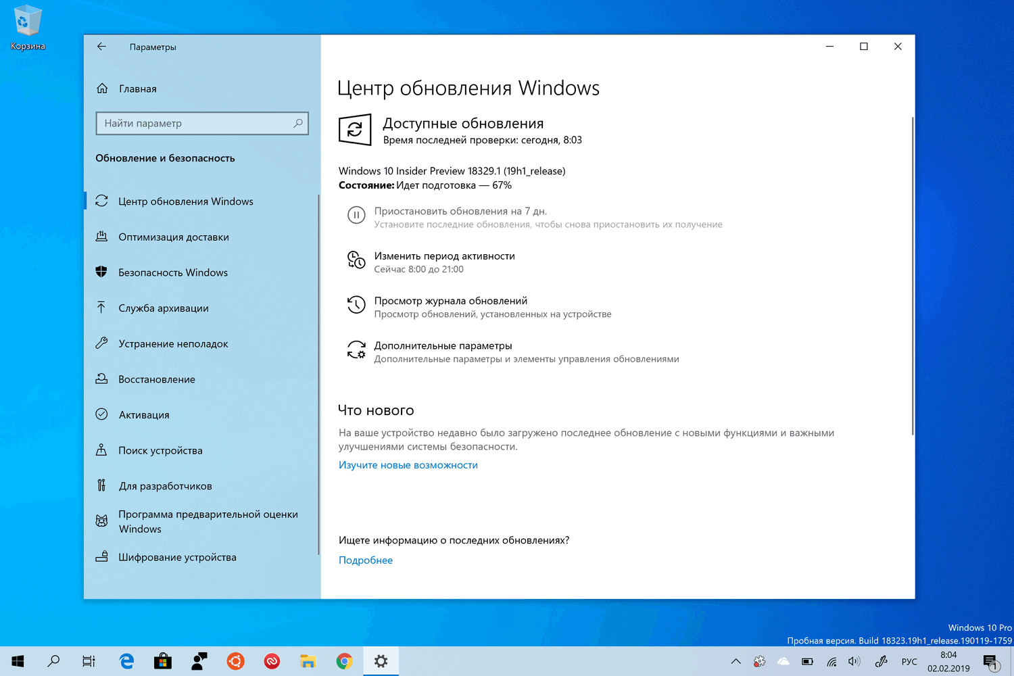Click the Активация checkmark icon

coord(101,414)
